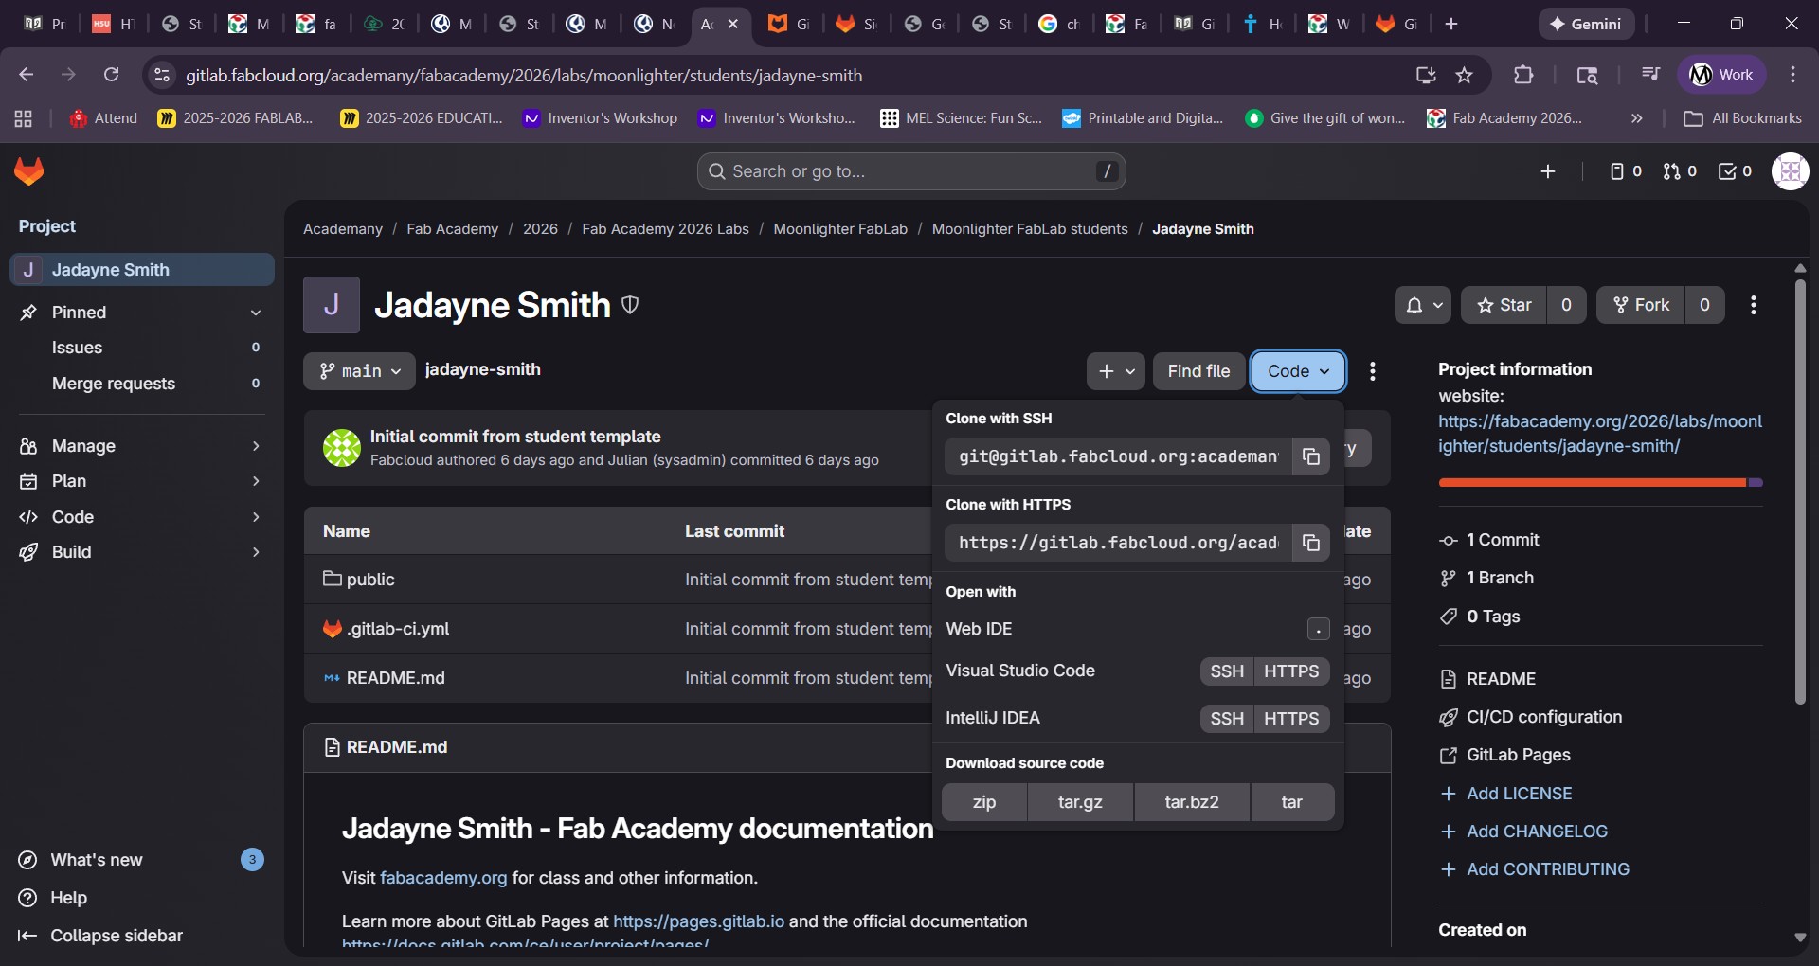Open Merge requests in the sidebar
The width and height of the screenshot is (1819, 966).
click(142, 384)
